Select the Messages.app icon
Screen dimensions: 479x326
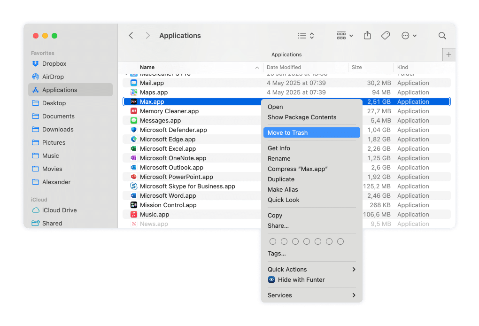click(x=134, y=120)
